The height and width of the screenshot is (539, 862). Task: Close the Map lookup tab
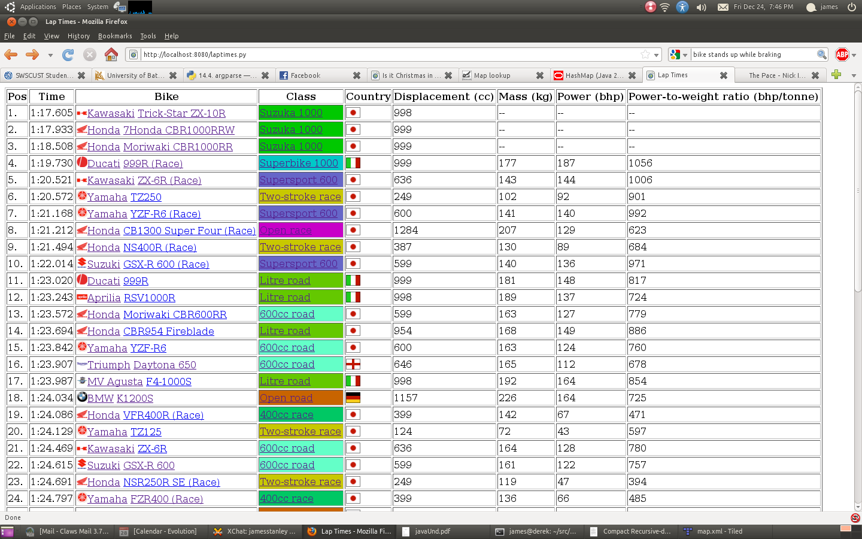(540, 75)
